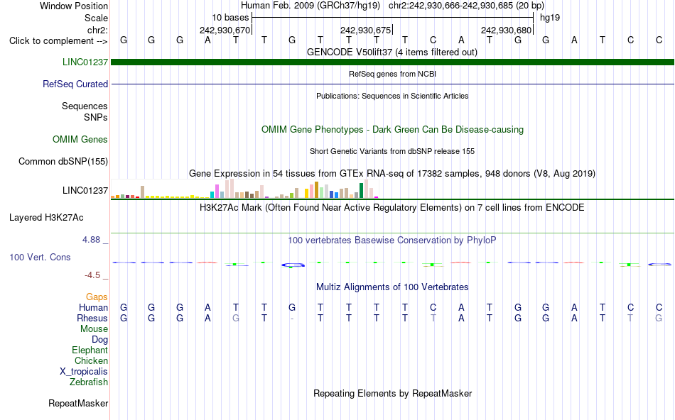Click 'Multiz Alignments of 100 Vertebrates' title

[x=392, y=287]
